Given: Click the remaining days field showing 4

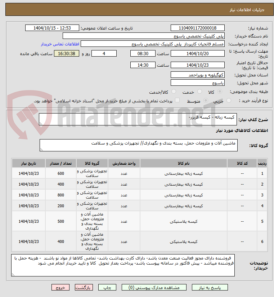Looking at the screenshot, I should click(104, 54).
